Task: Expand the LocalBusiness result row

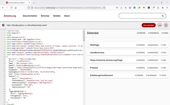Action: (x=127, y=53)
